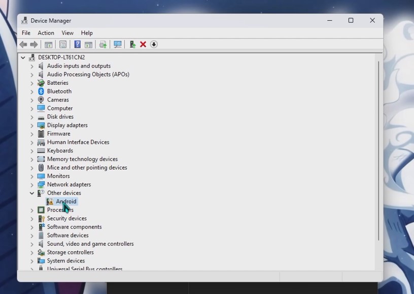The image size is (414, 294).
Task: Click the Show/Hide Console Tree toolbar icon
Action: click(x=49, y=45)
